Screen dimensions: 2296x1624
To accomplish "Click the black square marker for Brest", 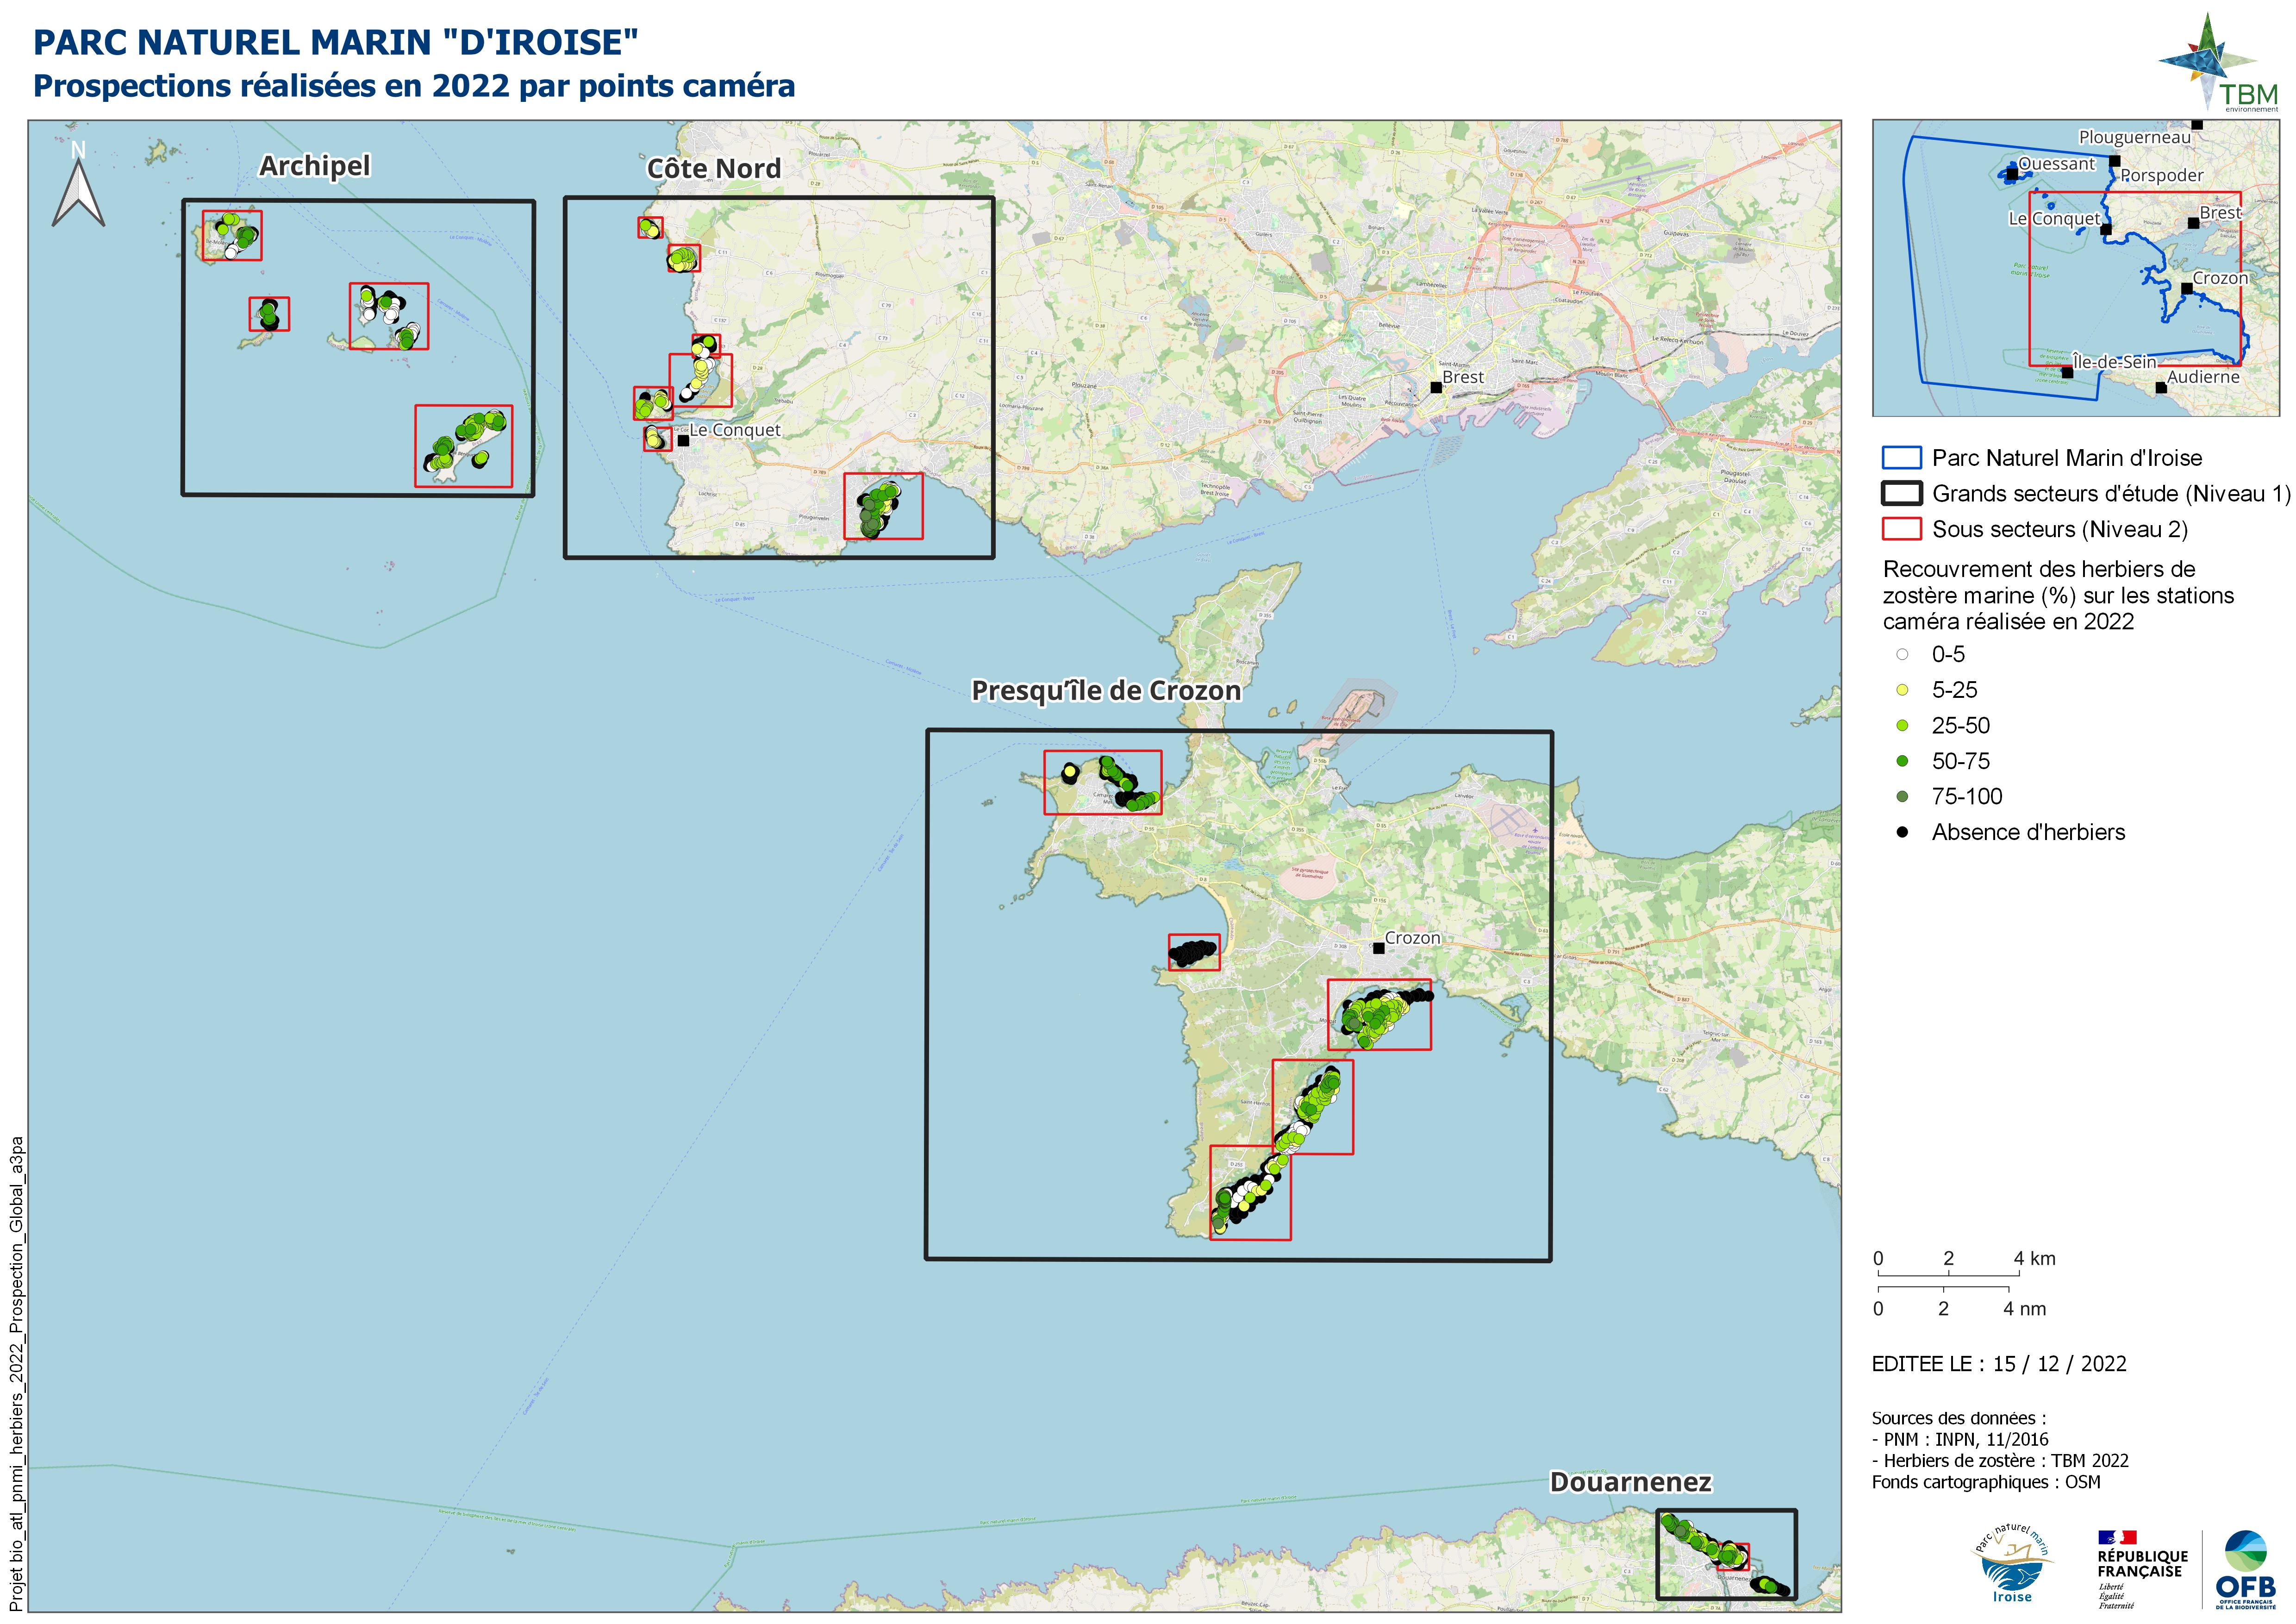I will (1436, 387).
